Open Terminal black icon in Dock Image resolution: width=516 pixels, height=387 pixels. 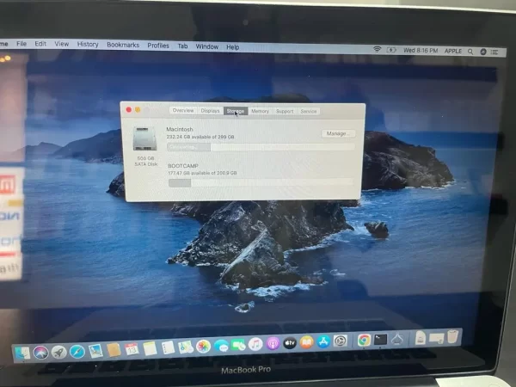tap(380, 340)
